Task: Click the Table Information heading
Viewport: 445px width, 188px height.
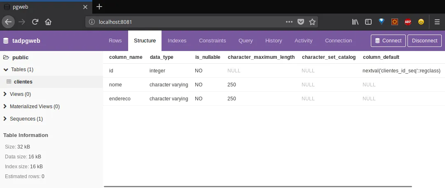Action: 26,135
